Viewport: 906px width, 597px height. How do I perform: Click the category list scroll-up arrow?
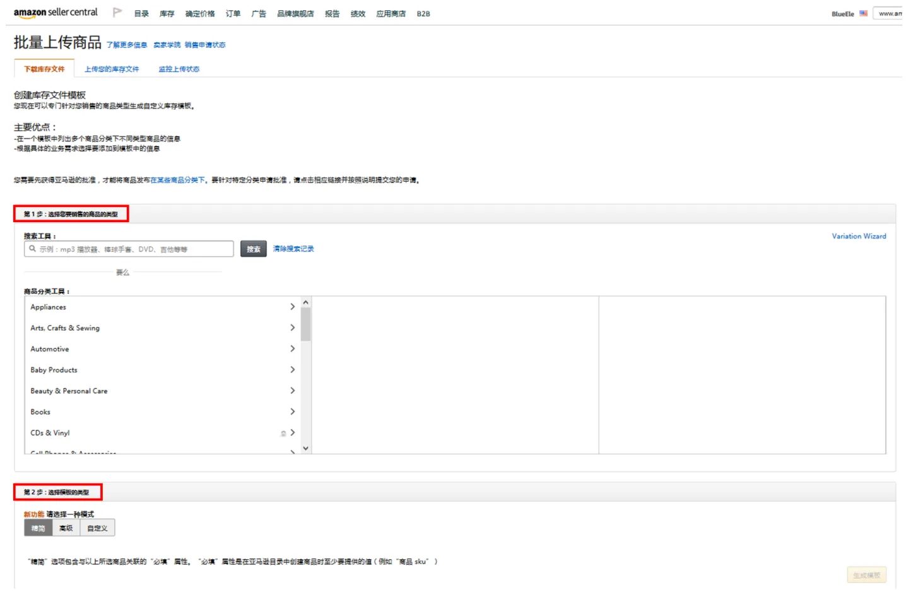click(306, 302)
